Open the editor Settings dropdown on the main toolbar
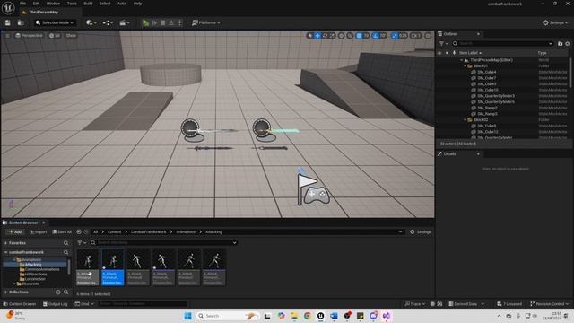The height and width of the screenshot is (323, 574). (555, 22)
